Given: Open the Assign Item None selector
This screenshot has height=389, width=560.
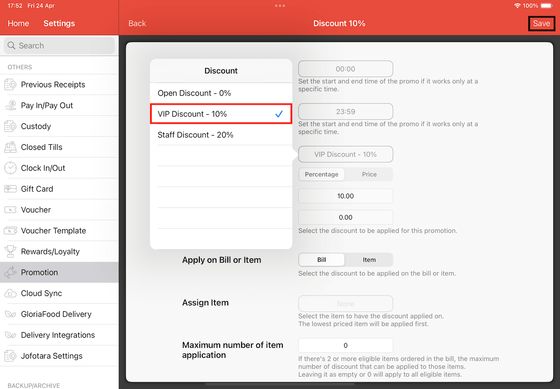Looking at the screenshot, I should [x=345, y=304].
